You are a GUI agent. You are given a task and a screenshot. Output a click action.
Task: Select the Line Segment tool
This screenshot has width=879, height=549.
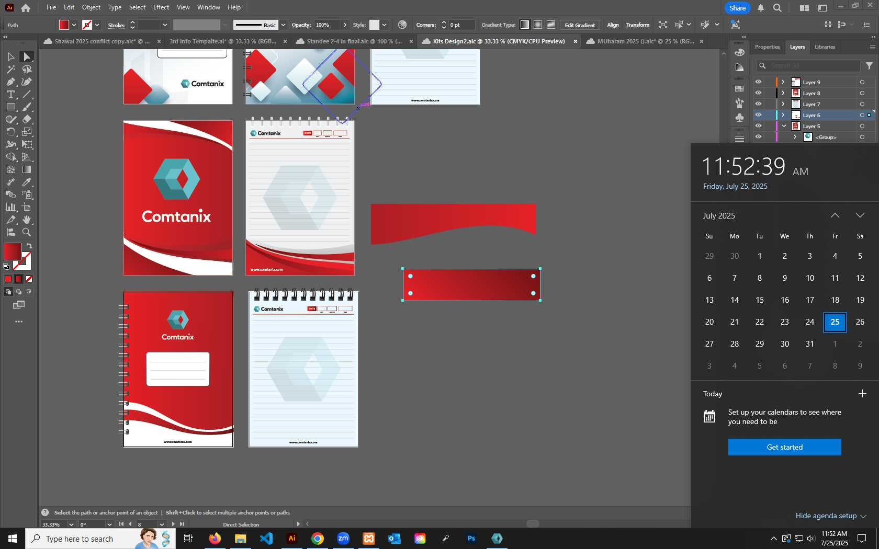[x=27, y=94]
